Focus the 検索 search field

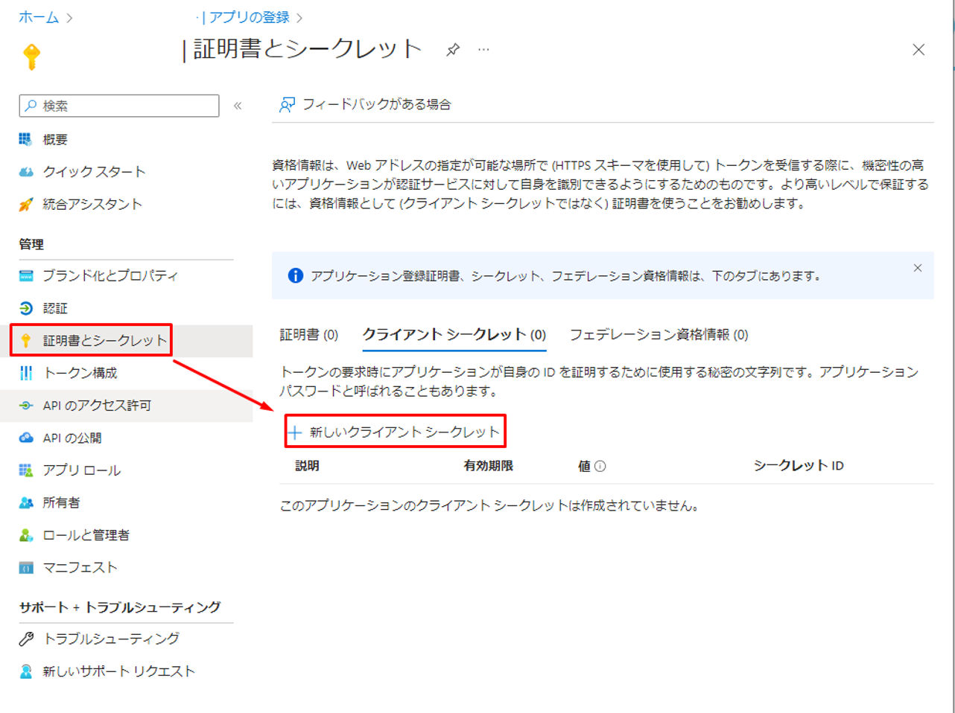point(119,106)
